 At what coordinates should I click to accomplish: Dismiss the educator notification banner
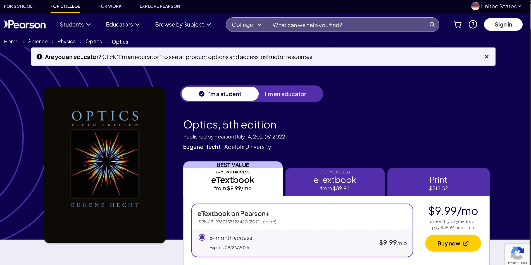pyautogui.click(x=486, y=56)
